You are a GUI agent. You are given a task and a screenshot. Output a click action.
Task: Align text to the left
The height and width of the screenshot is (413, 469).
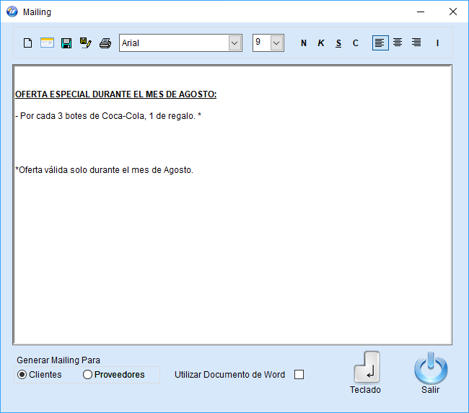(x=380, y=43)
